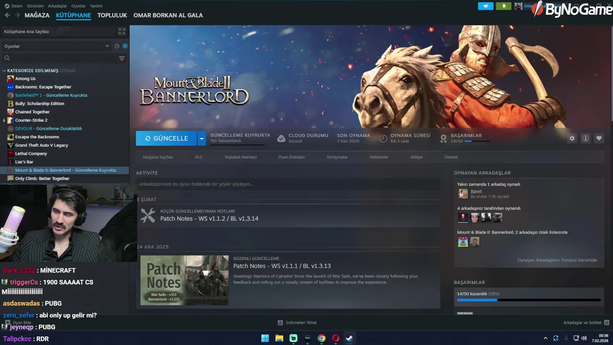Click the announcements megaphone button
Screen dimensions: 613x345
(x=485, y=6)
